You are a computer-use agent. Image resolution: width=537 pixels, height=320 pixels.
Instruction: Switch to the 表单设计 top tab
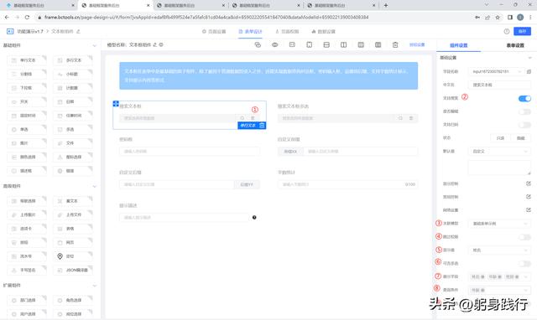pos(250,32)
